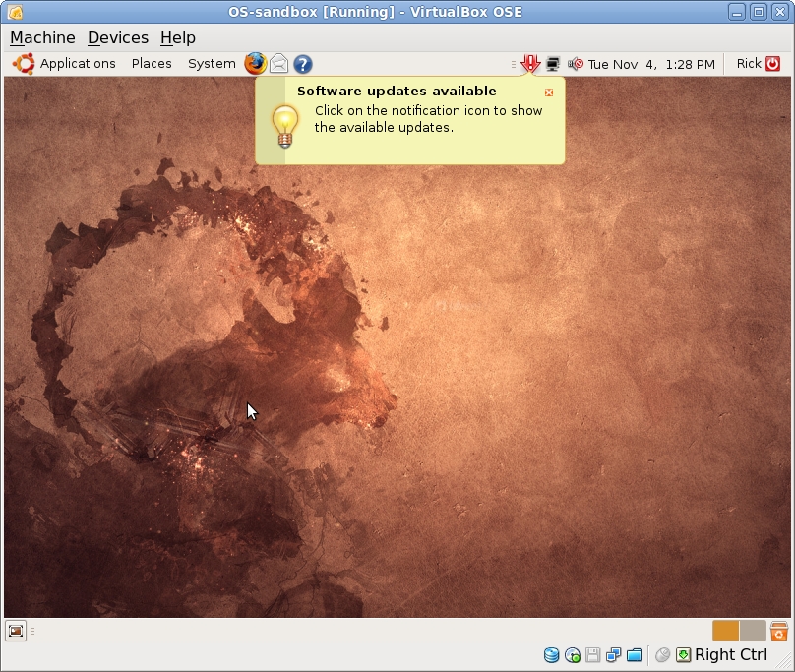
Task: Switch to the first orange workspace
Action: (725, 631)
